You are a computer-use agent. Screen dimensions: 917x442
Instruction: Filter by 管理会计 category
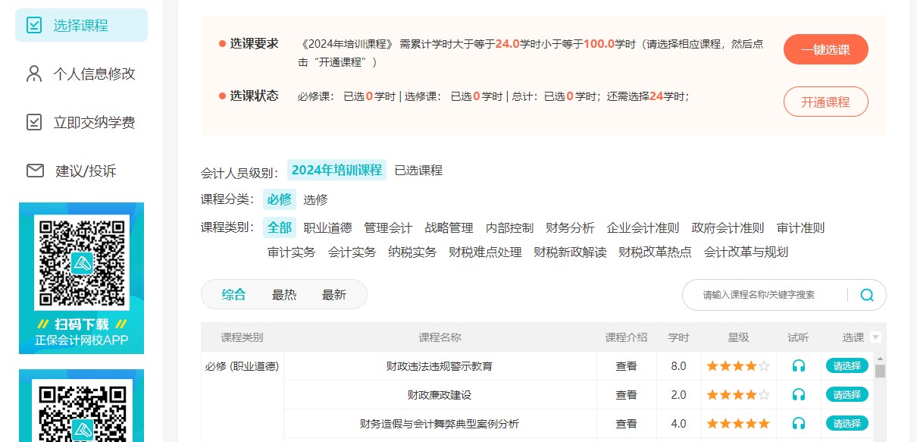click(x=388, y=227)
